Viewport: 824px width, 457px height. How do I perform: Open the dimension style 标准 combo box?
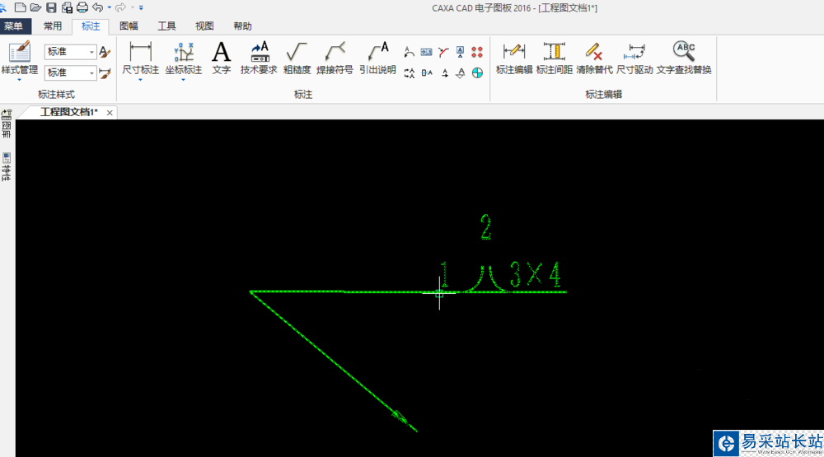coord(70,72)
